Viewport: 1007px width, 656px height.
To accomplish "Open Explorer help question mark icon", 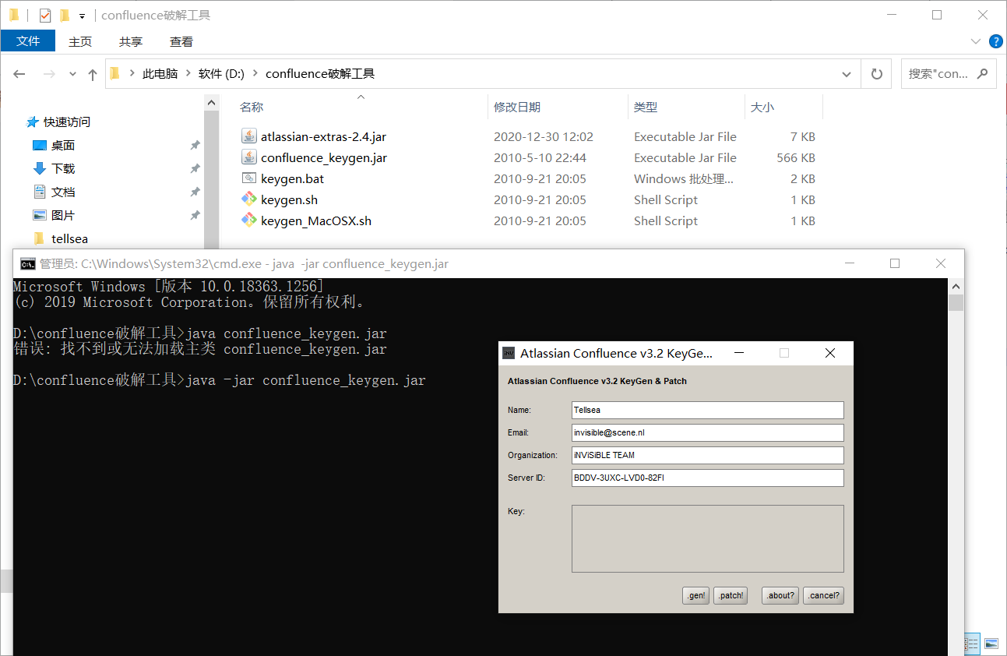I will (x=995, y=41).
